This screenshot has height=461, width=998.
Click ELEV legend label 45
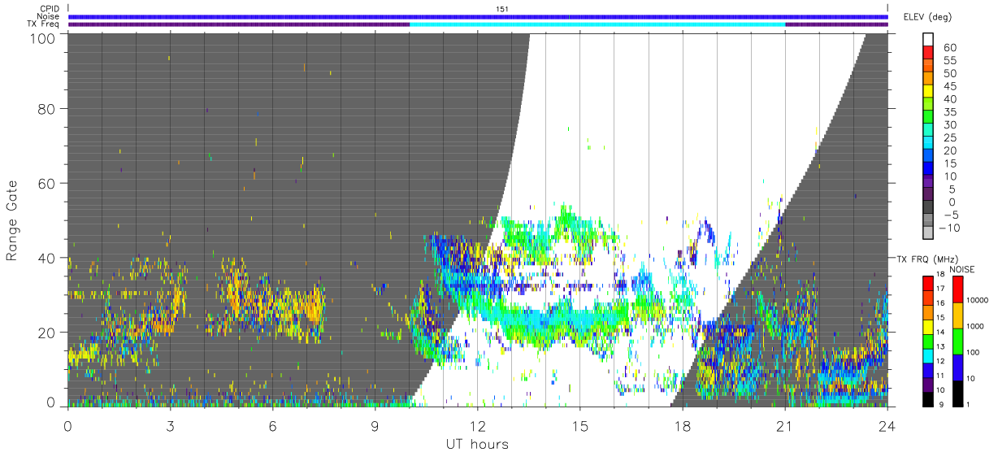tap(948, 86)
